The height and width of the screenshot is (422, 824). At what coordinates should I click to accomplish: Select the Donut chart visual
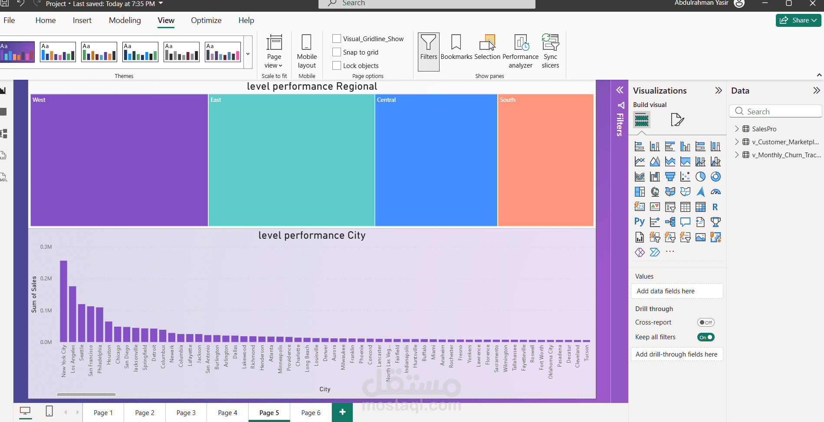tap(716, 177)
